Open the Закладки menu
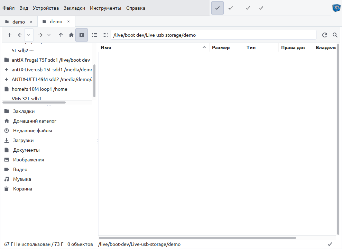 tap(74, 8)
